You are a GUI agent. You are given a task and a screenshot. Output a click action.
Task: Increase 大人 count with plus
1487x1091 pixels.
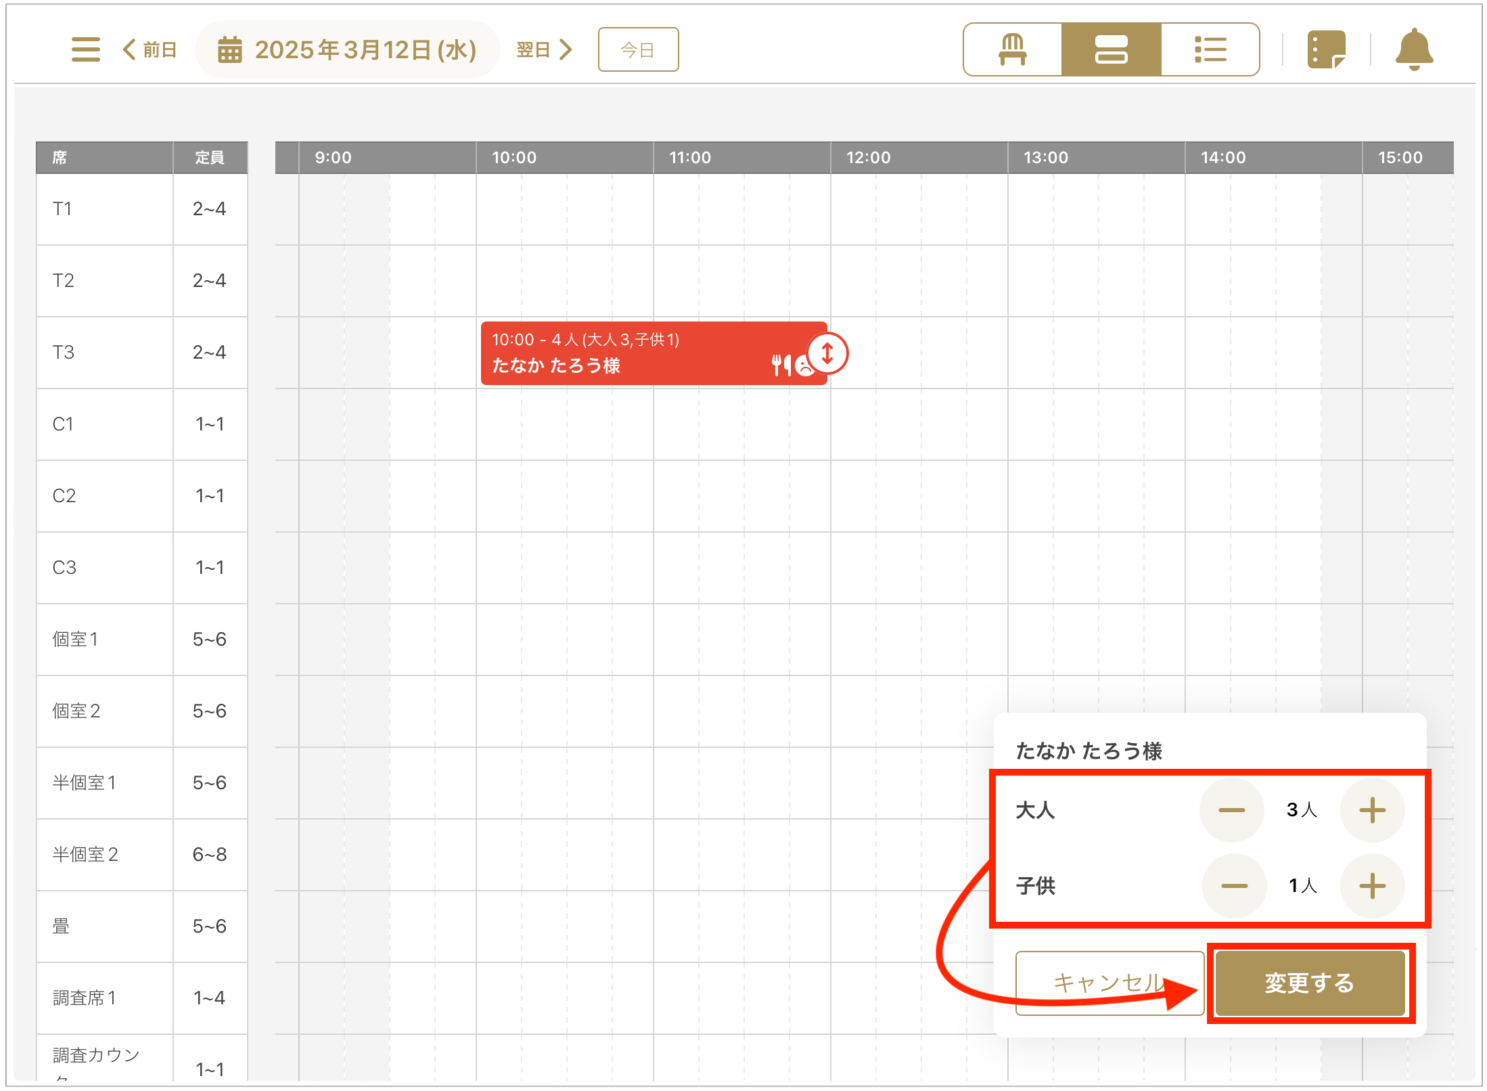(x=1372, y=810)
